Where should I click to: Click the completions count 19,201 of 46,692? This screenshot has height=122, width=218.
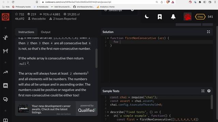[x=47, y=17]
